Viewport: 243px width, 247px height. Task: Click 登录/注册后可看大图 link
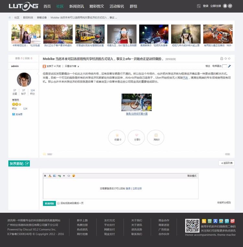tap(137, 114)
